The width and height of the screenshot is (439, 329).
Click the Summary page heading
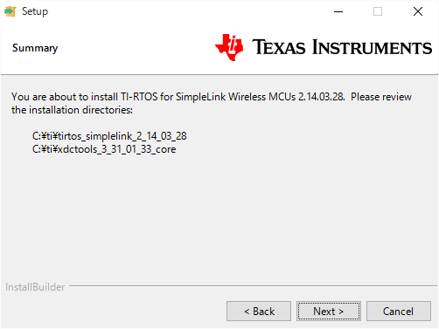35,48
